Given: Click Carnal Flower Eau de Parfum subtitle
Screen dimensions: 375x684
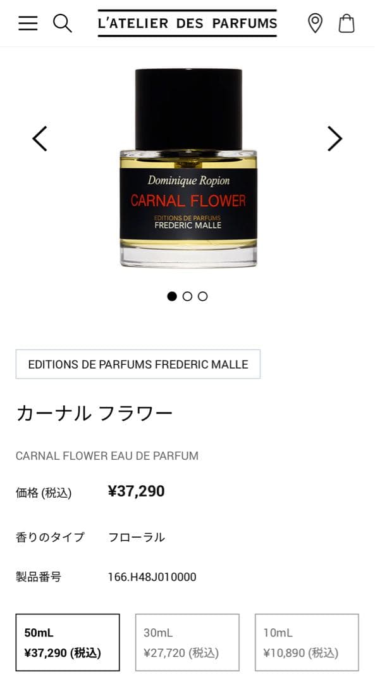Looking at the screenshot, I should (x=107, y=456).
